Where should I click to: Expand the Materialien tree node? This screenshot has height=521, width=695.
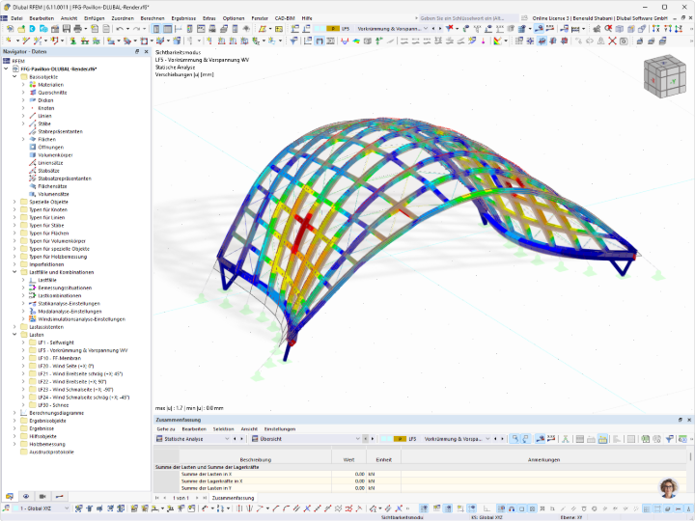23,85
